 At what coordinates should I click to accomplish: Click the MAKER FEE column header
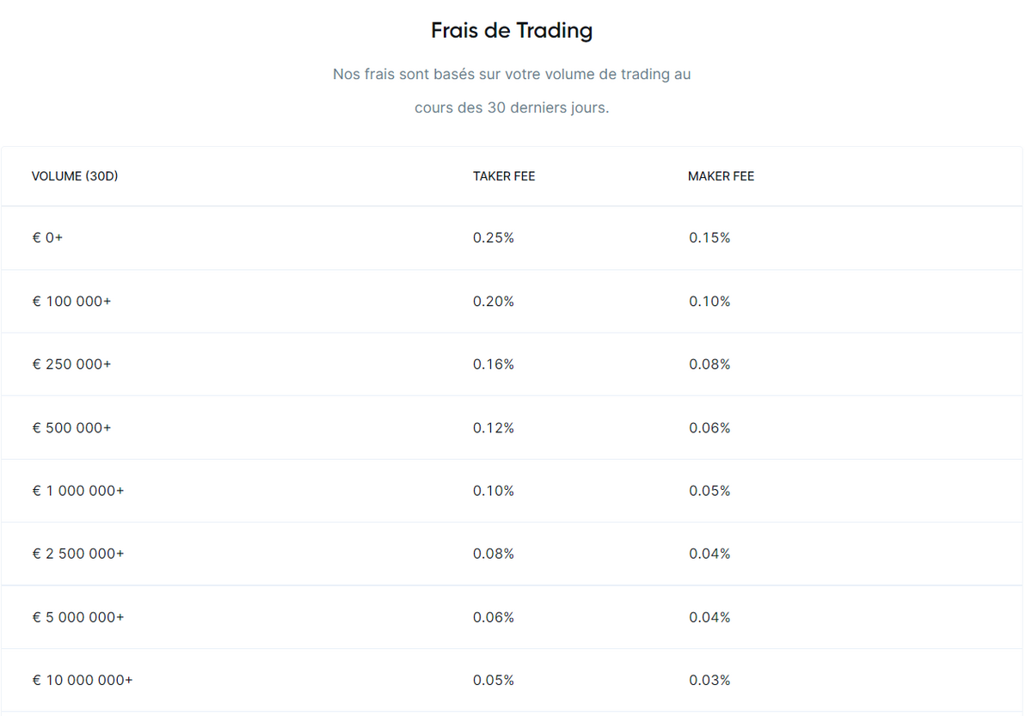point(721,176)
